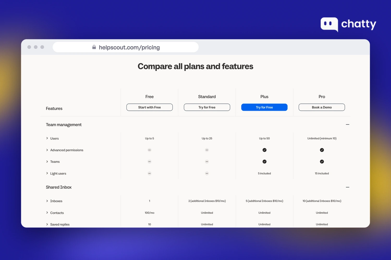391x260 pixels.
Task: Click dash icon for Teams in Standard
Action: pos(207,162)
